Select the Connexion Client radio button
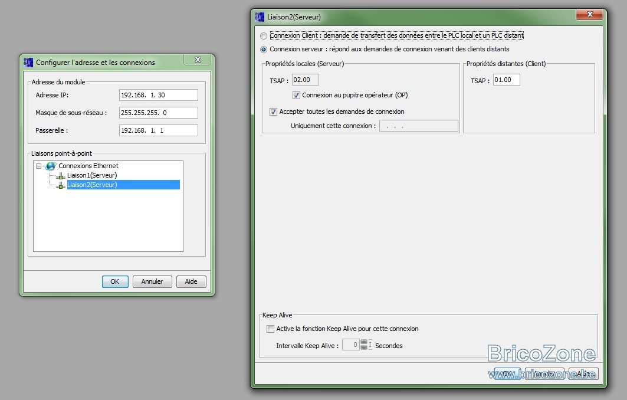 tap(264, 36)
